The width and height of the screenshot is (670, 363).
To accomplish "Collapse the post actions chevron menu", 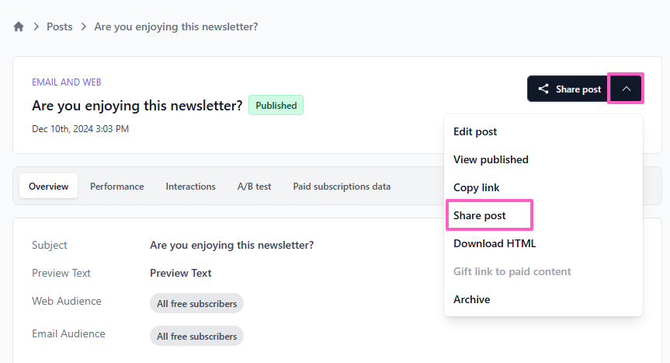I will pyautogui.click(x=626, y=89).
